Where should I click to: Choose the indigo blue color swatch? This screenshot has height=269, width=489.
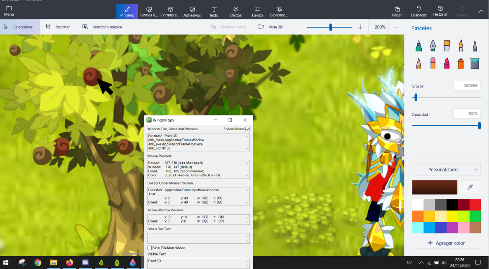[441, 227]
